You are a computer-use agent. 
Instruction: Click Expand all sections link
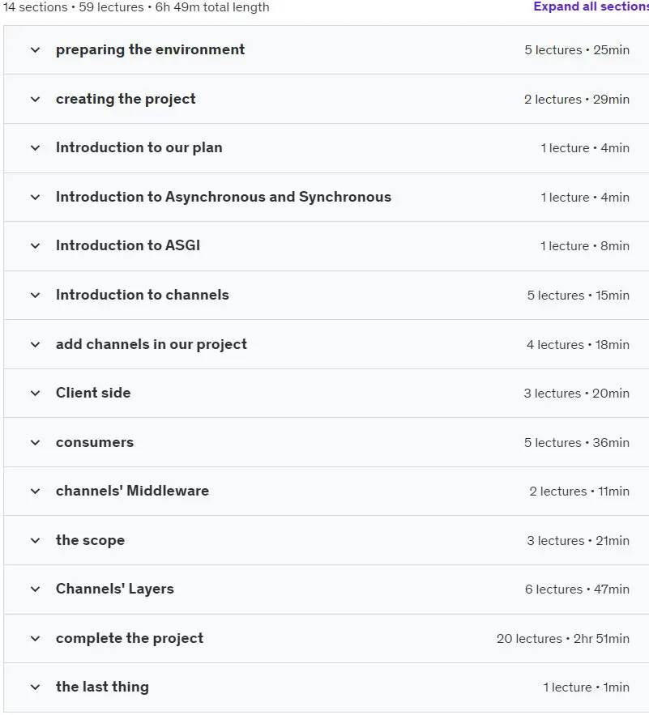pos(591,6)
